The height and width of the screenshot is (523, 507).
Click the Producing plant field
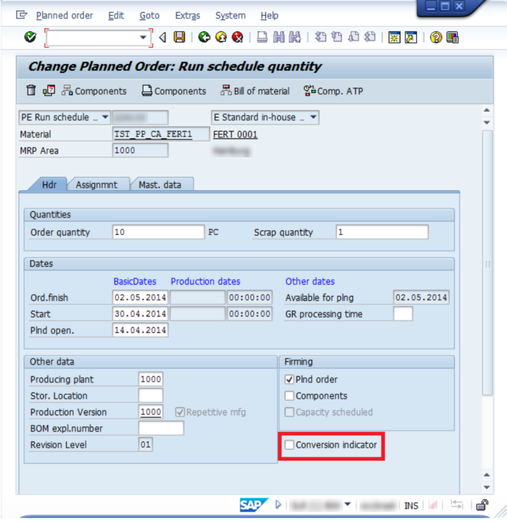click(151, 379)
